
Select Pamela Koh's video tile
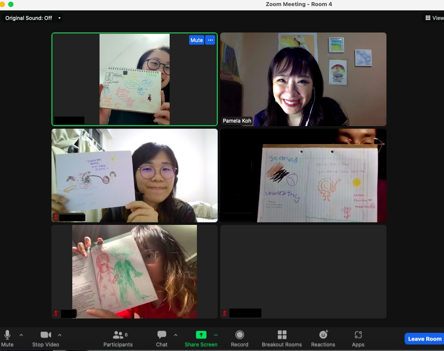[303, 79]
